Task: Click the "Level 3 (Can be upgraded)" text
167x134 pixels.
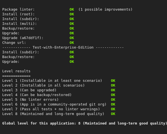Action: tap(30, 90)
